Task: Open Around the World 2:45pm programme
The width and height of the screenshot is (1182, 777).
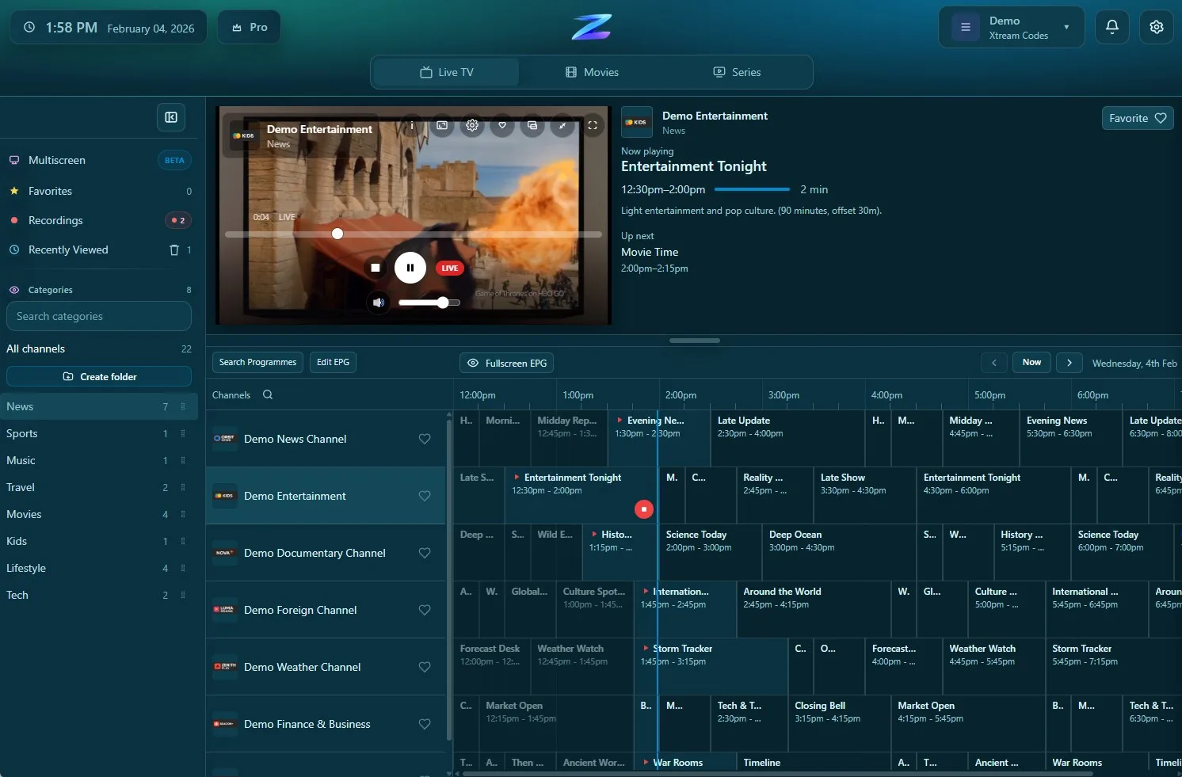Action: pyautogui.click(x=814, y=609)
